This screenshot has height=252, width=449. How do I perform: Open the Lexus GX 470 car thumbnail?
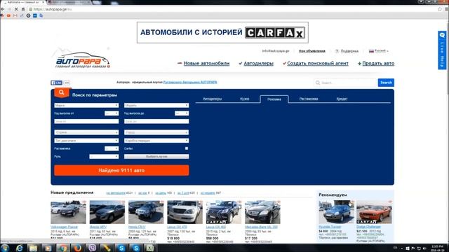click(185, 212)
